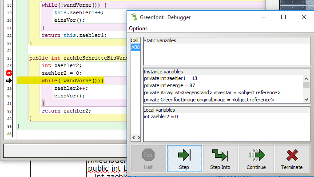The image size is (314, 177).
Task: Select local variable int zaehler2 = 0
Action: point(227,117)
